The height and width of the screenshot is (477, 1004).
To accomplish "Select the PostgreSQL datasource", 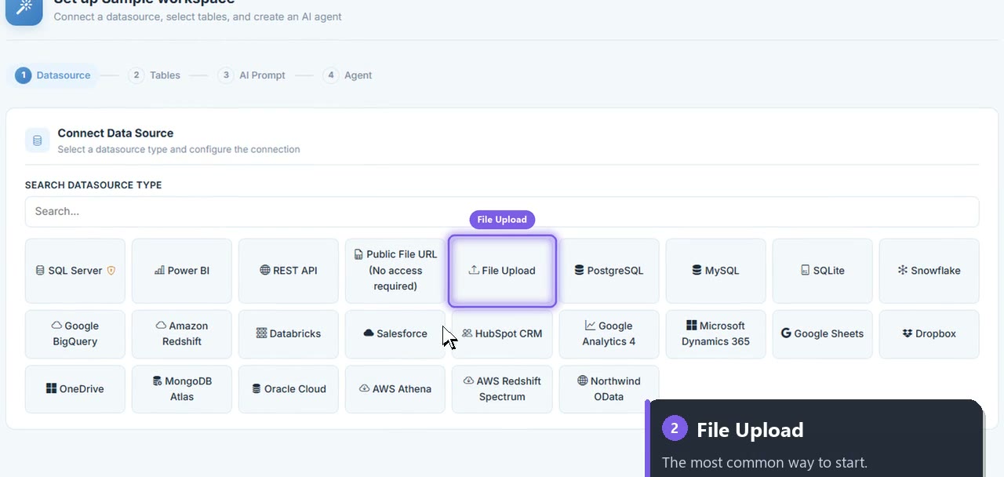I will click(609, 271).
